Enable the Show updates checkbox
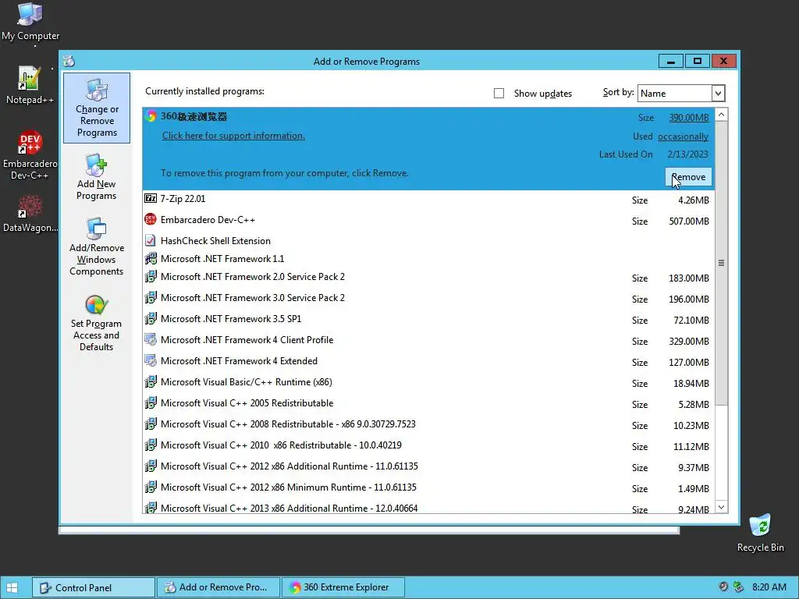The height and width of the screenshot is (599, 799). pyautogui.click(x=499, y=94)
